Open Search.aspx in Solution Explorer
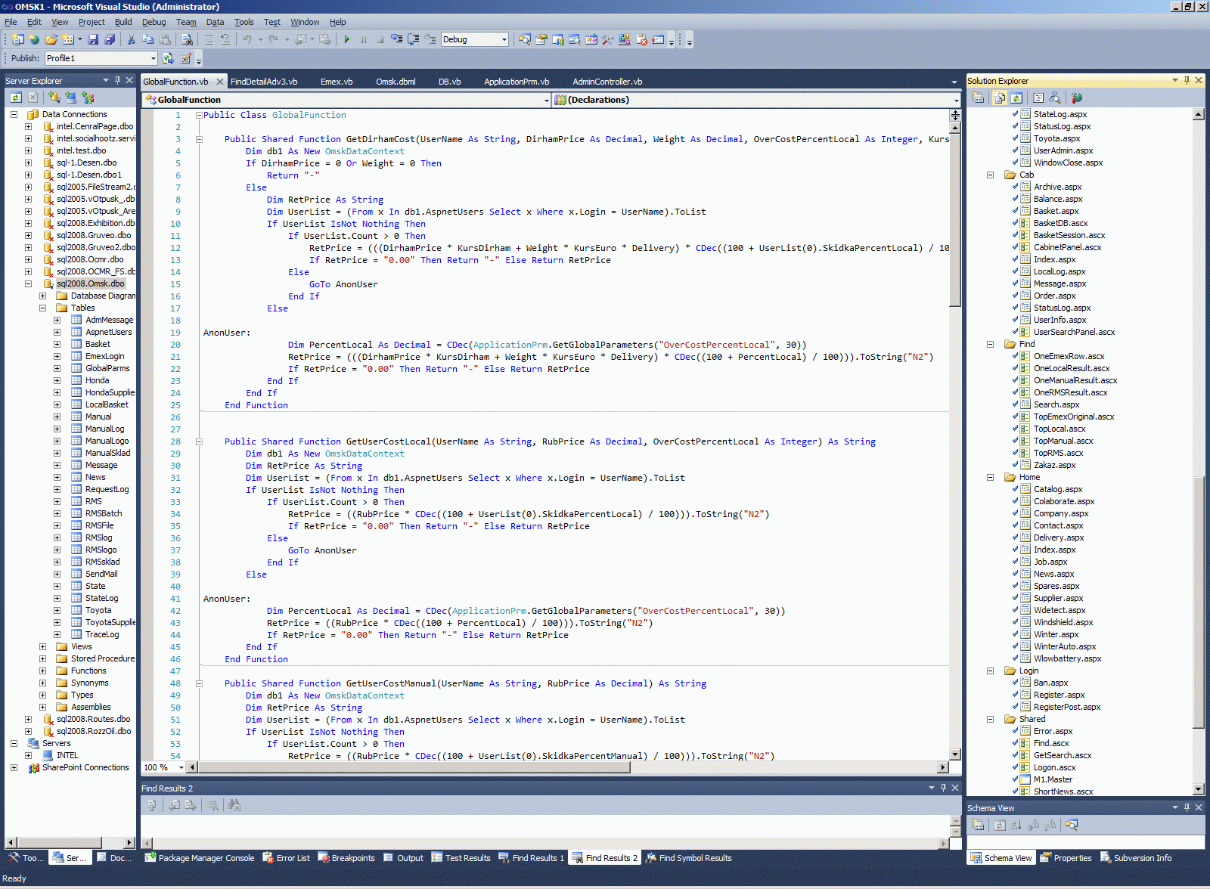The image size is (1210, 889). point(1056,404)
